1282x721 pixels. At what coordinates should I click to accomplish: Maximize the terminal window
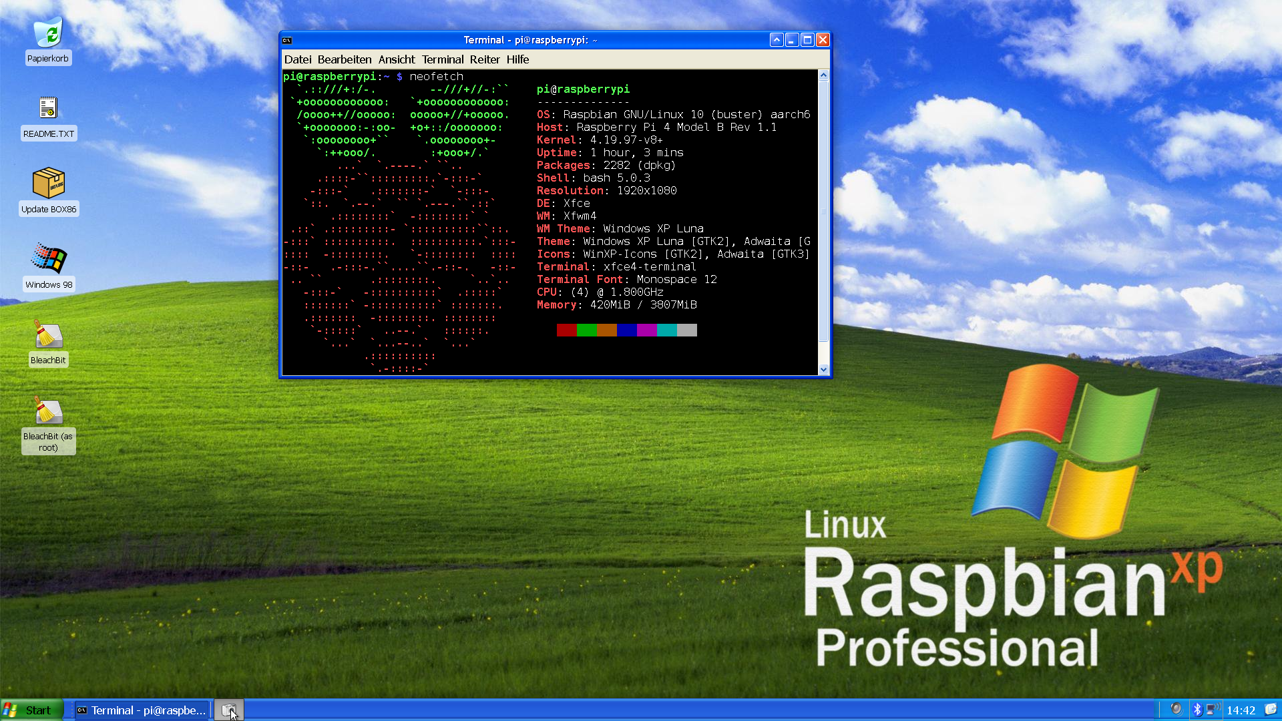[x=807, y=40]
